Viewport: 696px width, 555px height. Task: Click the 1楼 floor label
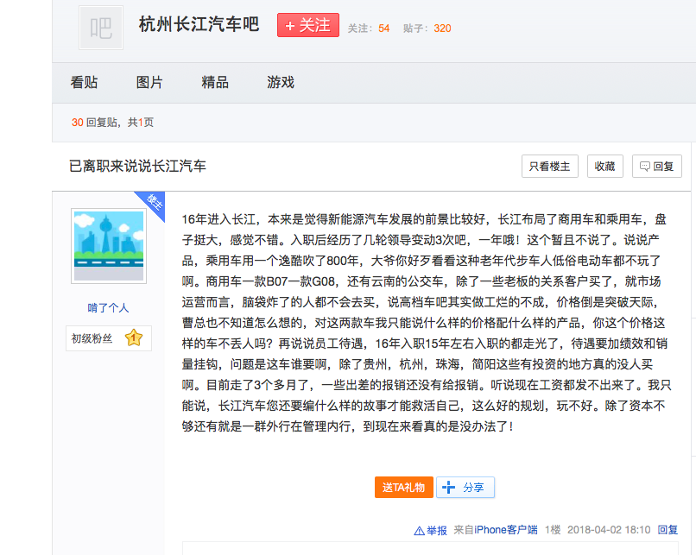coord(553,530)
